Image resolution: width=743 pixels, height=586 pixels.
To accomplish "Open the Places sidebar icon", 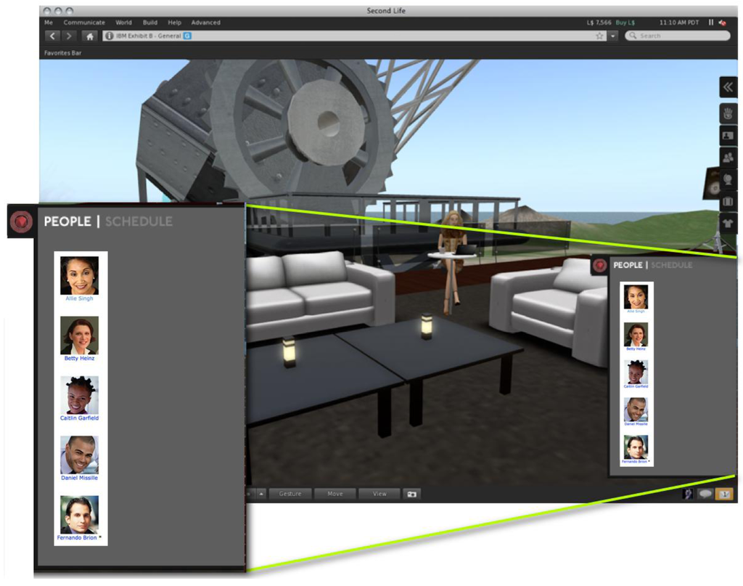I will tap(728, 179).
